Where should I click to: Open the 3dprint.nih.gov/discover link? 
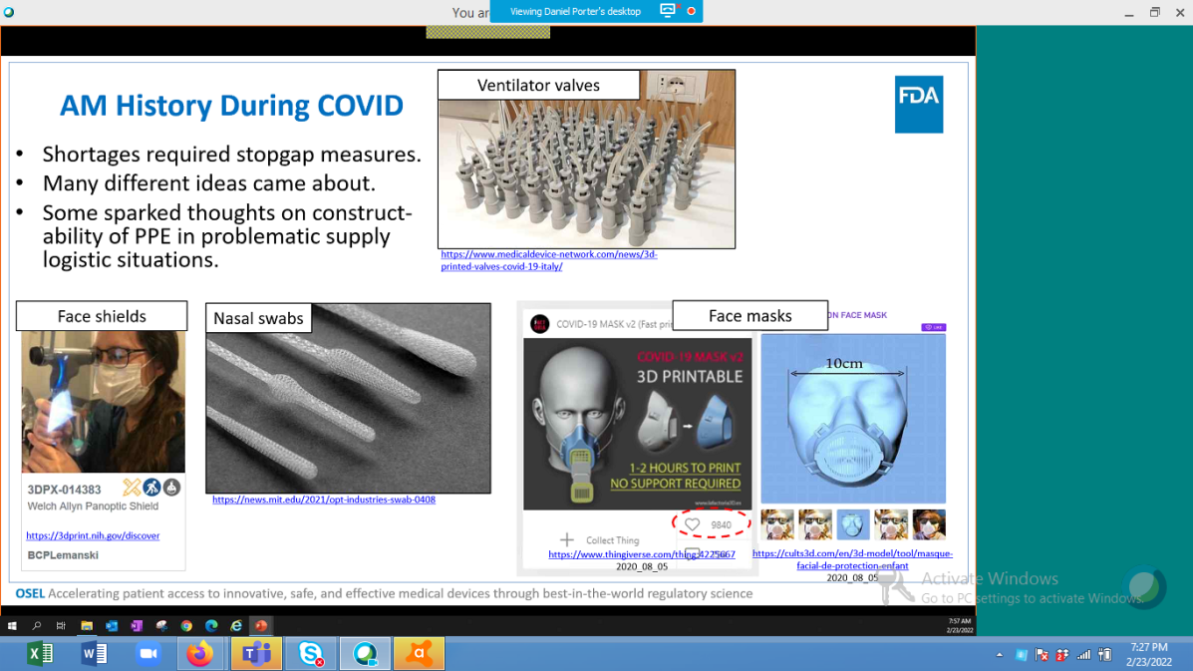click(x=93, y=535)
